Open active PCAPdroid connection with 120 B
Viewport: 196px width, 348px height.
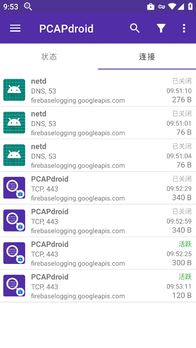(x=98, y=286)
